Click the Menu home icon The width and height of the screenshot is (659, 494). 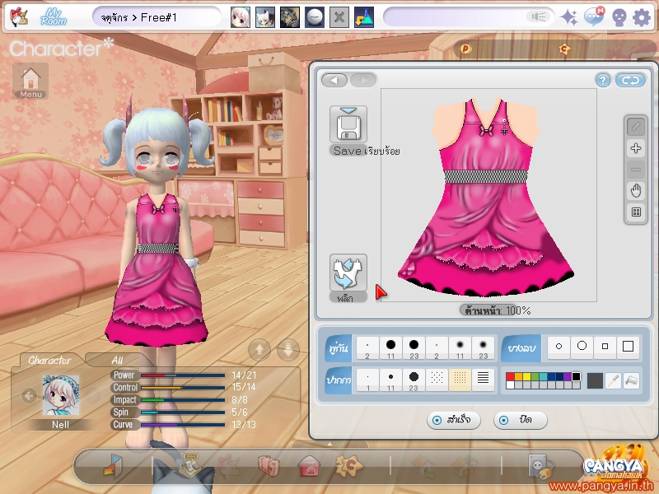click(x=30, y=81)
